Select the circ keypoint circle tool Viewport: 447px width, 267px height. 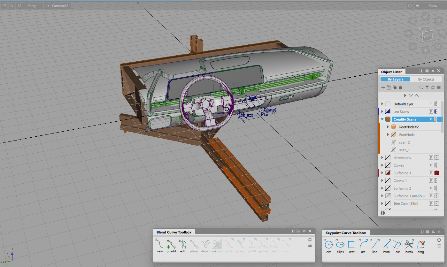coord(329,246)
